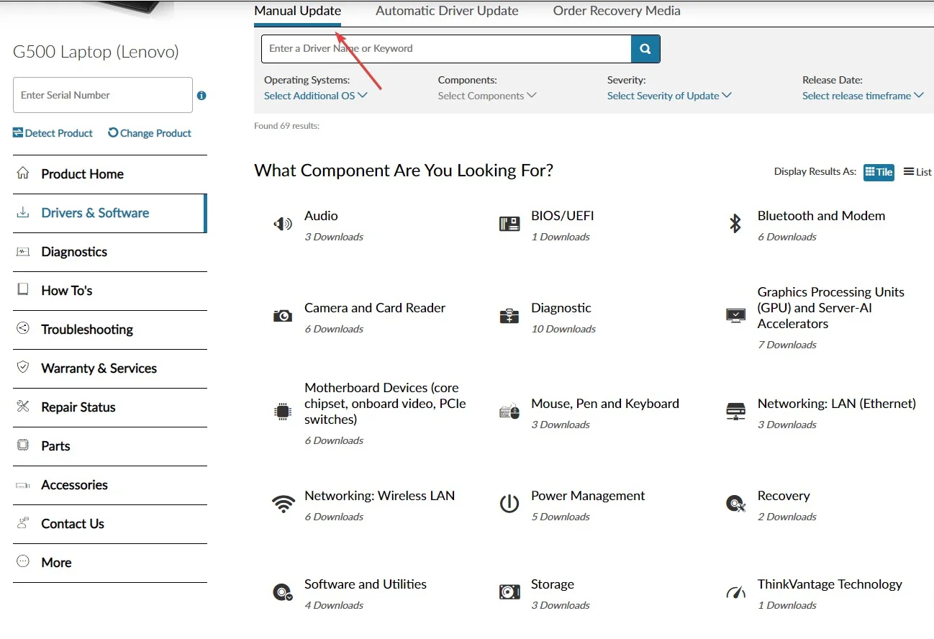Open the Accessories sidebar item
934x639 pixels.
click(x=110, y=485)
